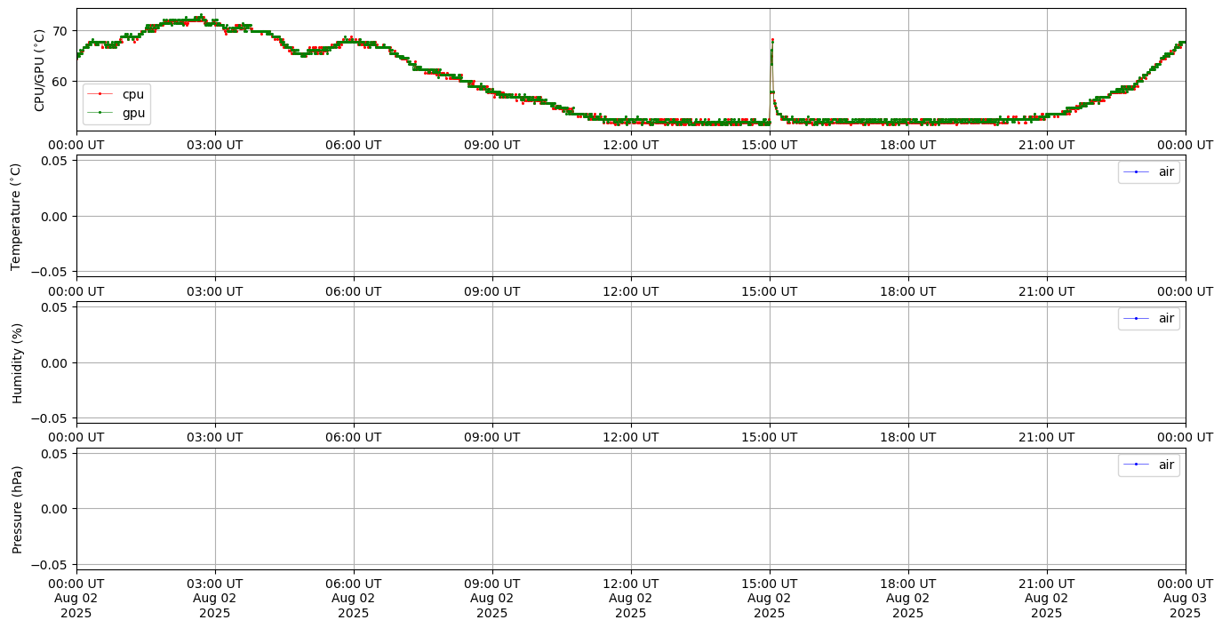Click 00:00 UT Aug 03 2025 date label
This screenshot has width=1222, height=628.
[1185, 599]
